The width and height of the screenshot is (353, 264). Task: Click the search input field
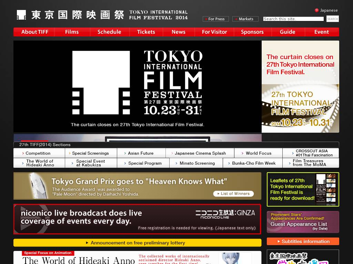point(293,19)
